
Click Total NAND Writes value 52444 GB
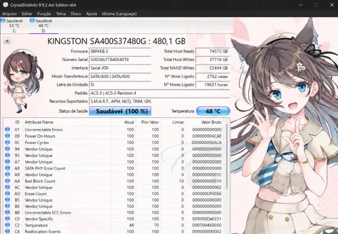coord(213,68)
